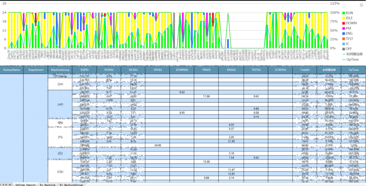This screenshot has height=186, width=366.
Task: Select the DOWN cell showing 0.02
Action: click(x=182, y=92)
